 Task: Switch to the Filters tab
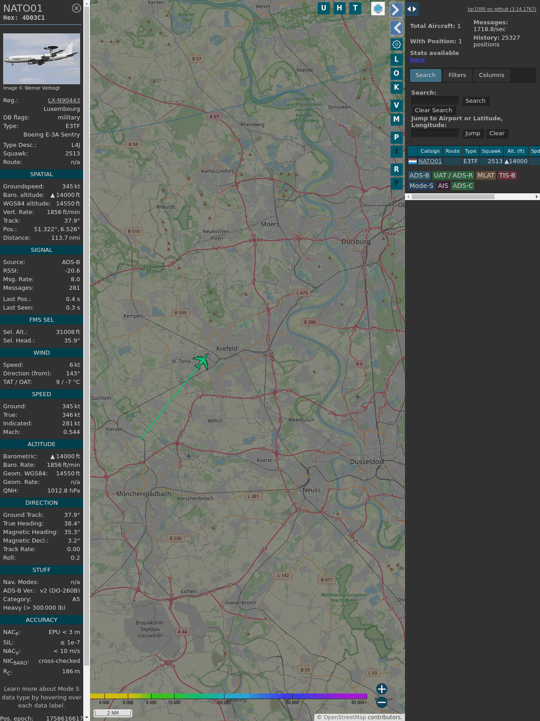pos(457,75)
